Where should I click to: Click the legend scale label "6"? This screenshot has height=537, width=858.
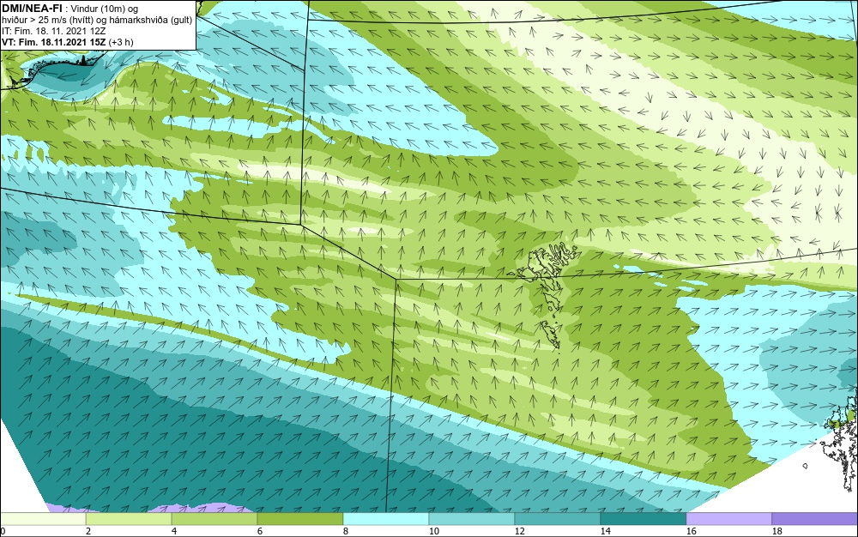tap(259, 531)
